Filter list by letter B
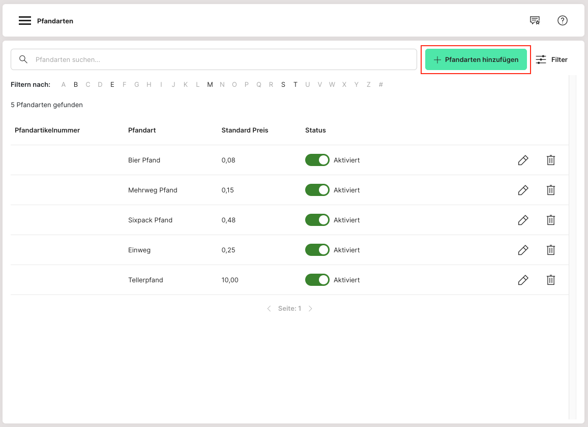 pos(76,85)
